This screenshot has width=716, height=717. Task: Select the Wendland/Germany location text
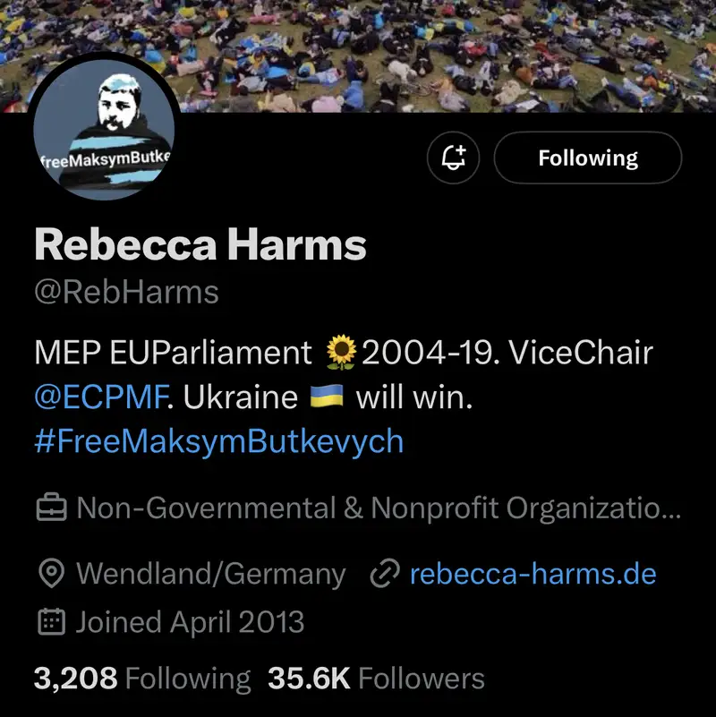[211, 574]
